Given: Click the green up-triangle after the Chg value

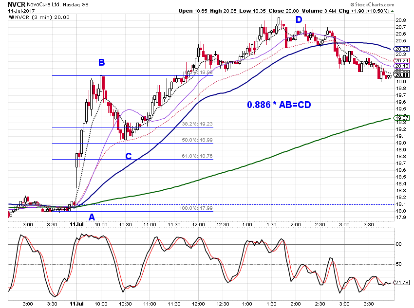Looking at the screenshot, I should point(393,11).
